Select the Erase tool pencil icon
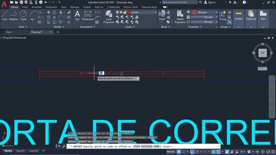Viewport: 276px width, 155px height. (69, 12)
